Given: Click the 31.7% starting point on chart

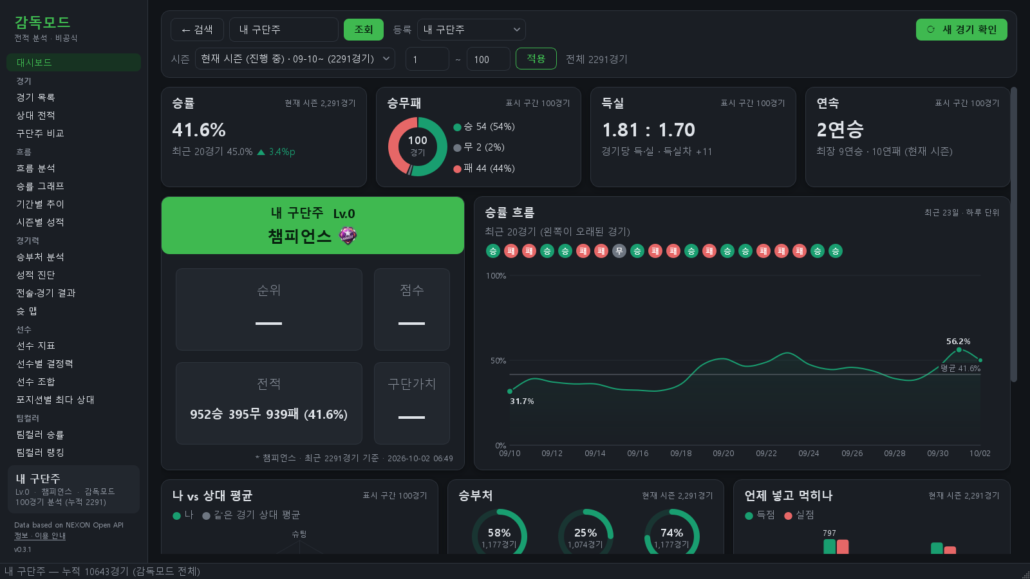Looking at the screenshot, I should (x=510, y=391).
